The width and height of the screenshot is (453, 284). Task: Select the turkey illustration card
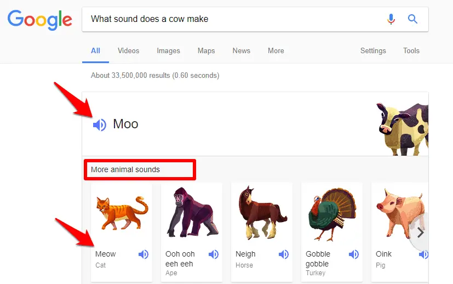pos(332,232)
